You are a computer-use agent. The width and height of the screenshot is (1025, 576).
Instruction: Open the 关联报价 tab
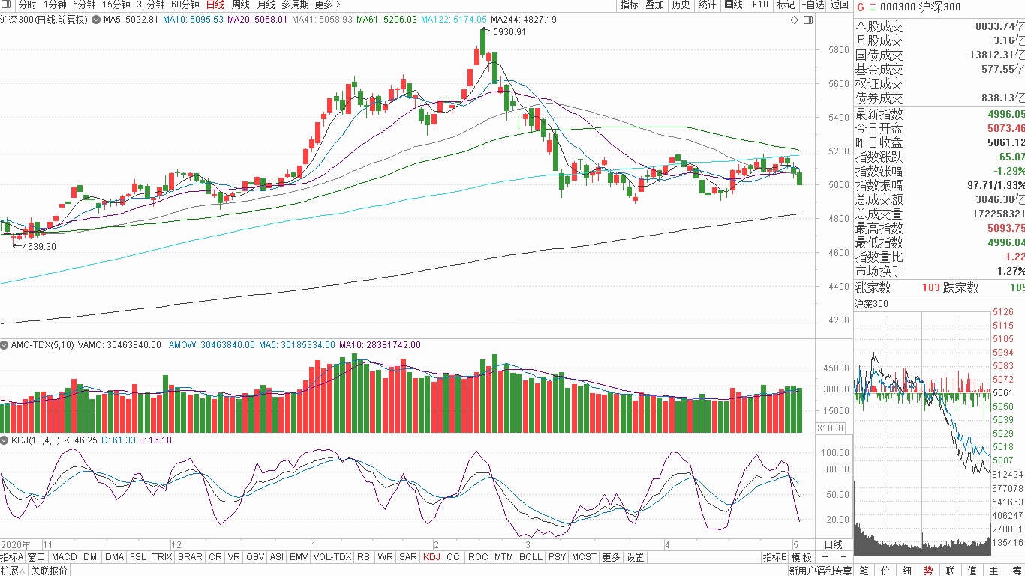tap(49, 571)
